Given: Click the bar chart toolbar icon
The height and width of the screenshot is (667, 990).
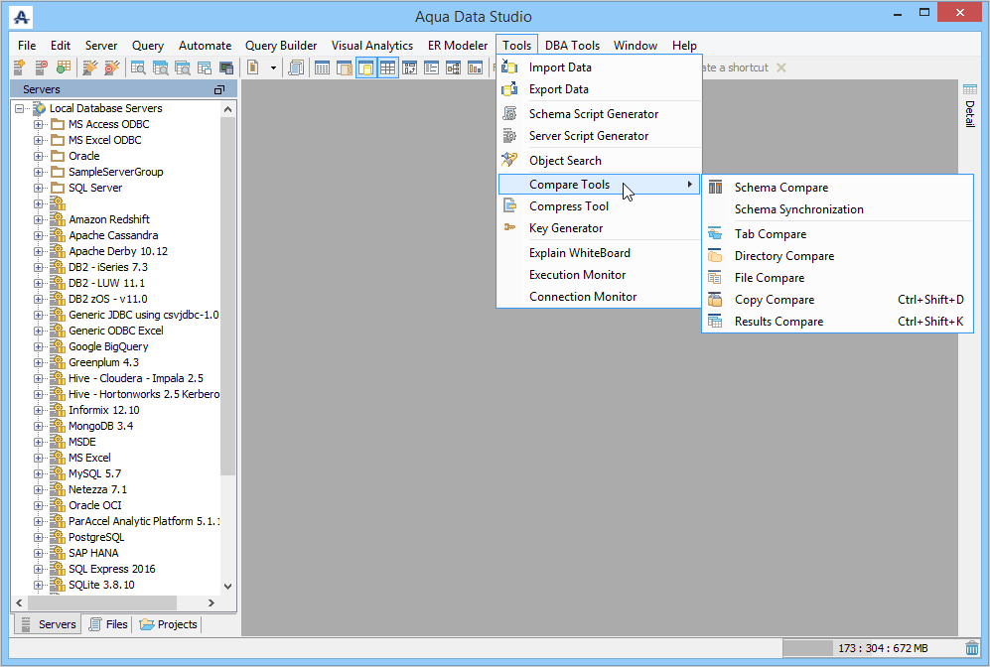Looking at the screenshot, I should [476, 67].
